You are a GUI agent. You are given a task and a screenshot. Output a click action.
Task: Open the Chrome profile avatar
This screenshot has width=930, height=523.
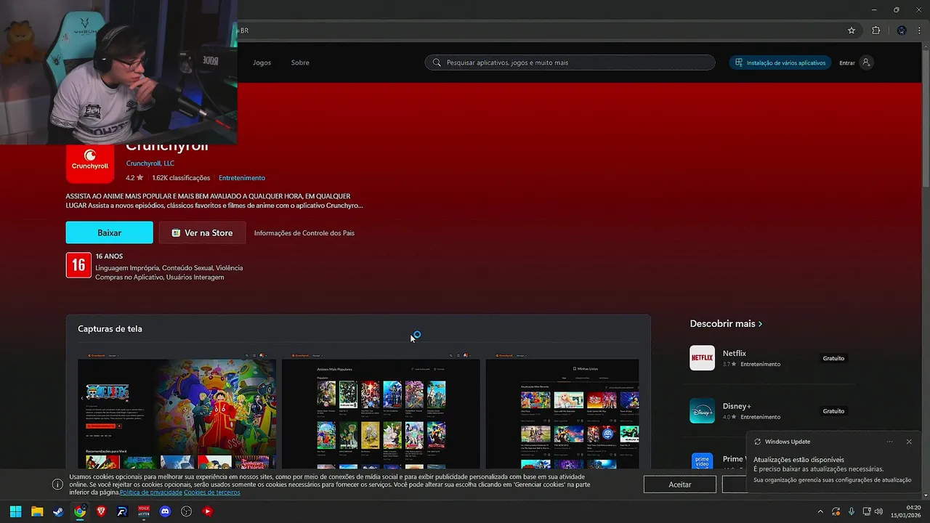(902, 31)
